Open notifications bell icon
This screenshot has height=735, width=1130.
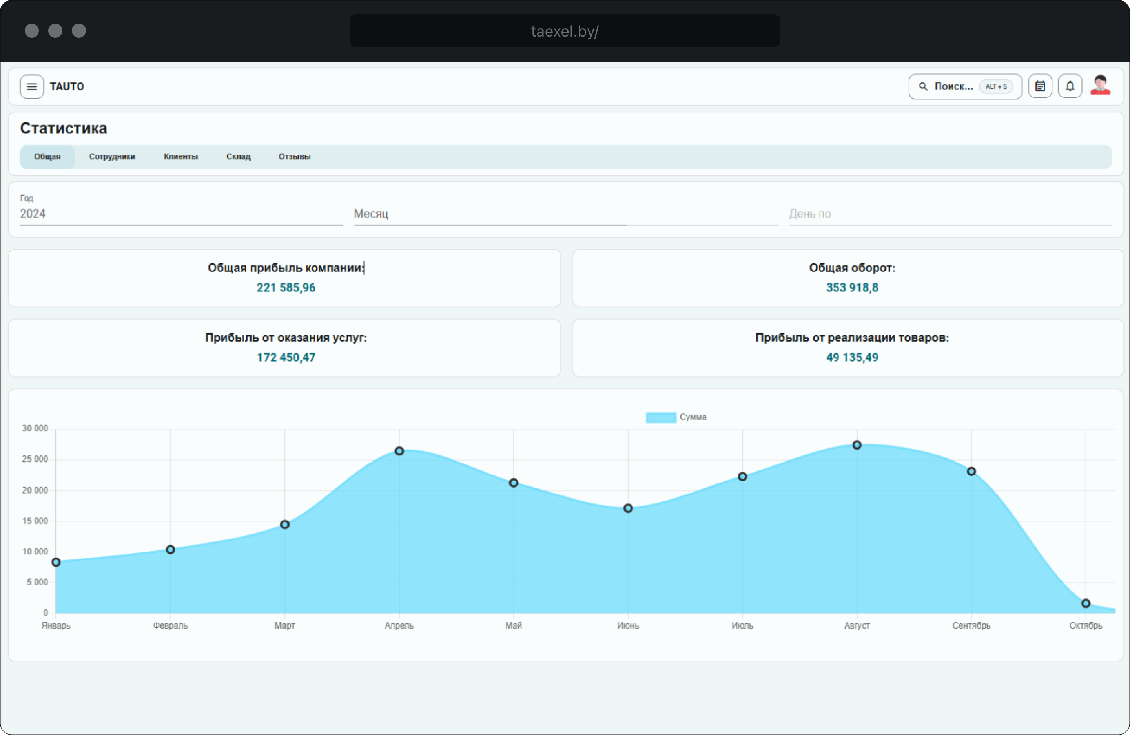[1070, 86]
